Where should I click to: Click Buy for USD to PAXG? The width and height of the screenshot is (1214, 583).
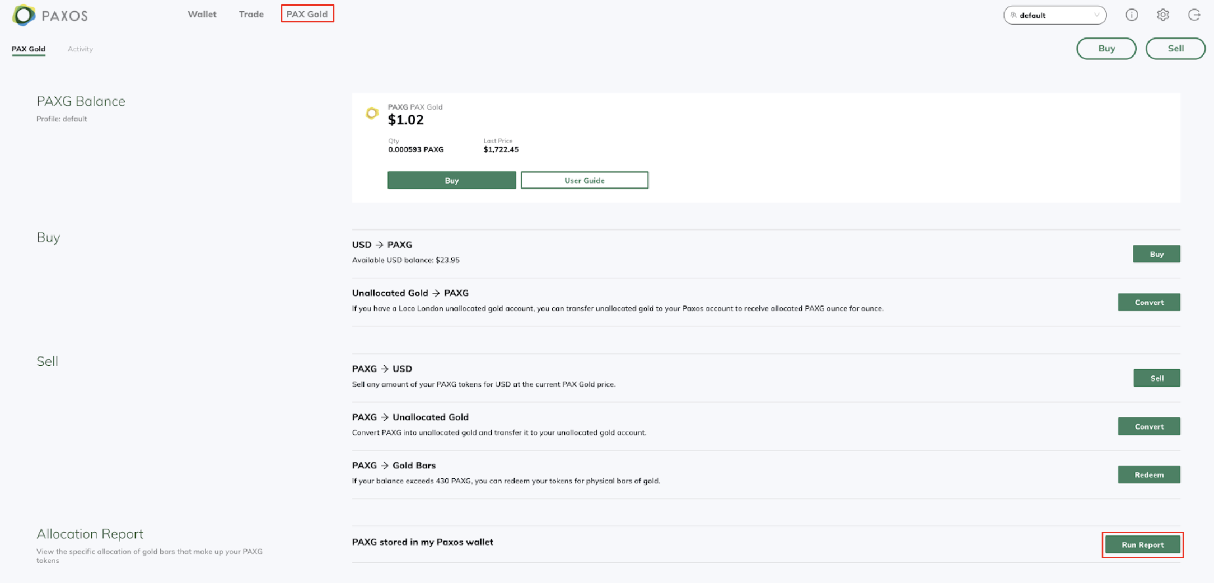[1156, 254]
